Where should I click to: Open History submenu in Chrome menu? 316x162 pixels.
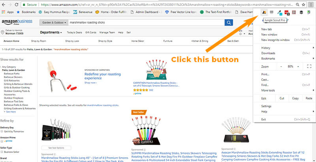point(266,48)
